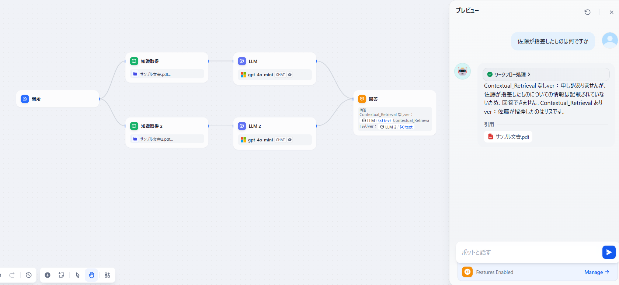Click the ボットと話す input field
This screenshot has height=285, width=619.
(527, 252)
